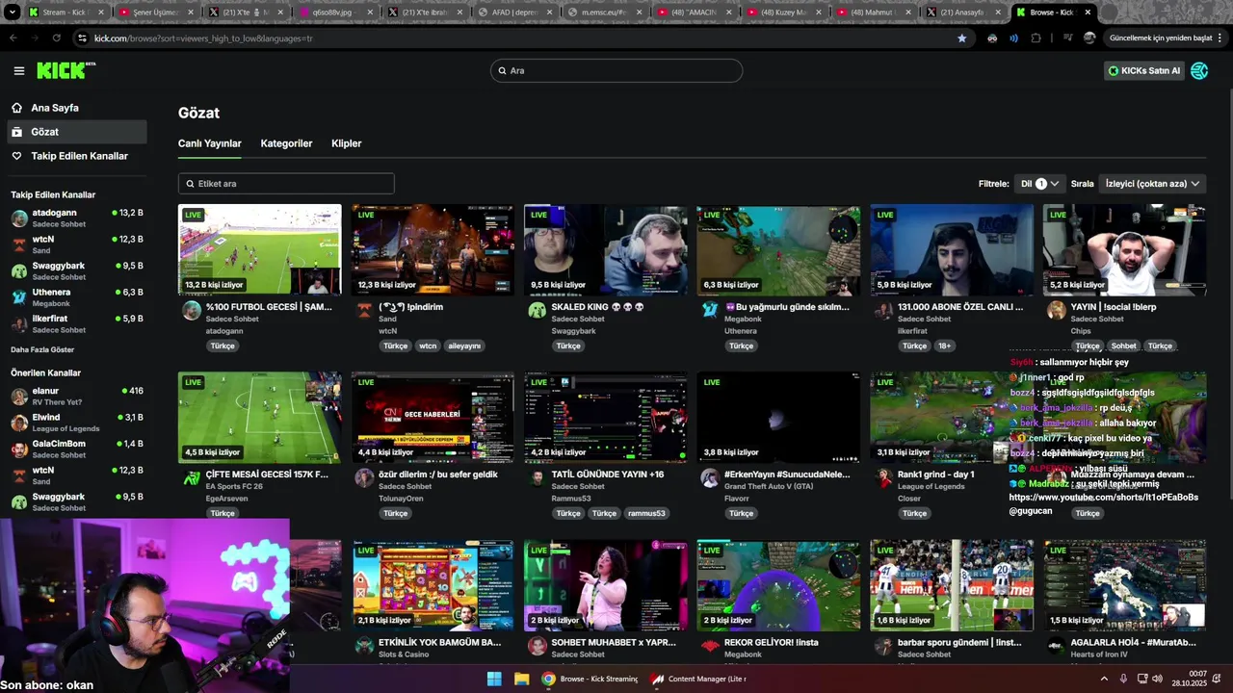Open Uthenera channel avatar in sidebar

tap(19, 297)
